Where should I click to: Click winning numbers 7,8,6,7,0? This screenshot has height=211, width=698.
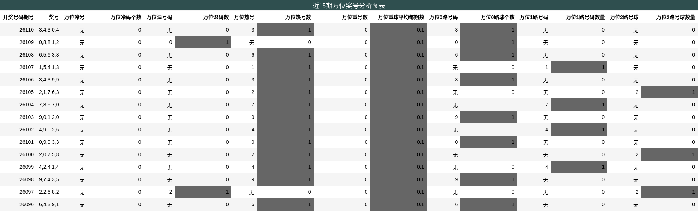(49, 105)
